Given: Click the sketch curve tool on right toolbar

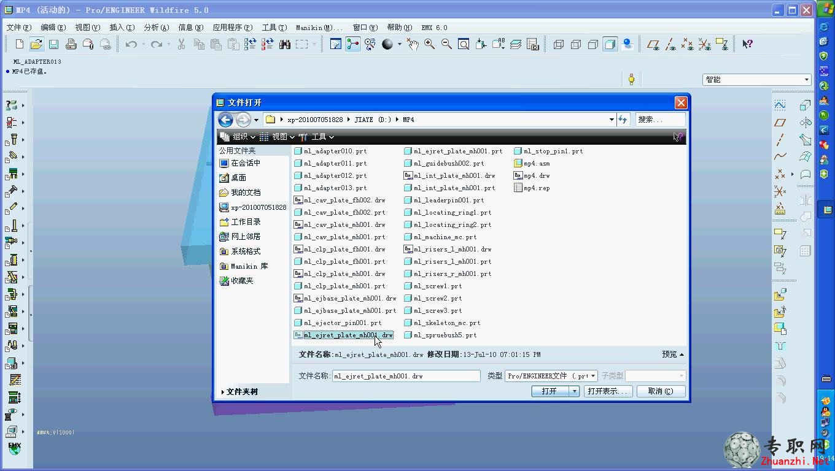Looking at the screenshot, I should [780, 105].
